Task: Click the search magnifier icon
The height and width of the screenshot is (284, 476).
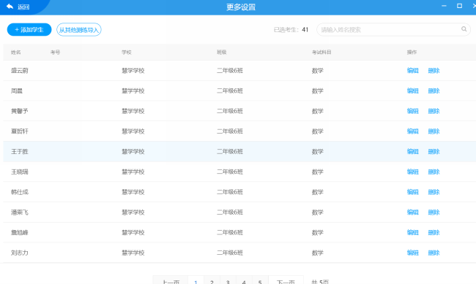Action: pyautogui.click(x=464, y=29)
